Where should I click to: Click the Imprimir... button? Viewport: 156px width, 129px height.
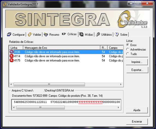point(137,62)
